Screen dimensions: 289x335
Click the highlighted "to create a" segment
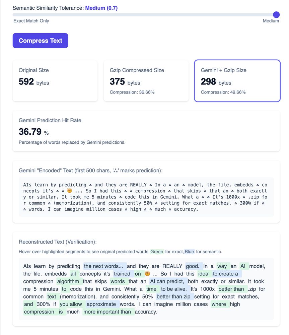pos(225,274)
